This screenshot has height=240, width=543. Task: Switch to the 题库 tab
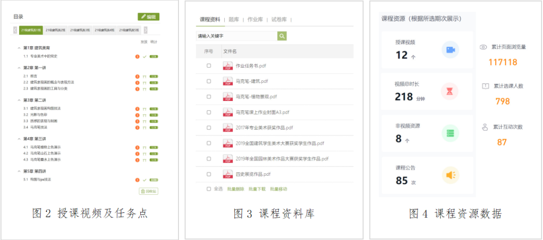(x=233, y=20)
